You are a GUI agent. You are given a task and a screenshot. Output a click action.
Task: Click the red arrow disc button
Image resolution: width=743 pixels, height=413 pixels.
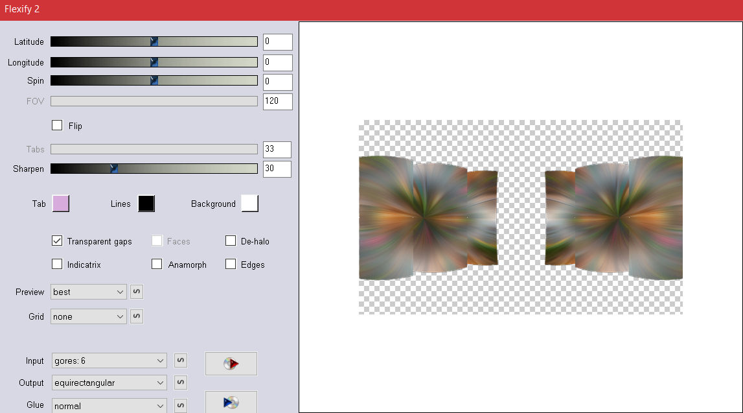(231, 364)
